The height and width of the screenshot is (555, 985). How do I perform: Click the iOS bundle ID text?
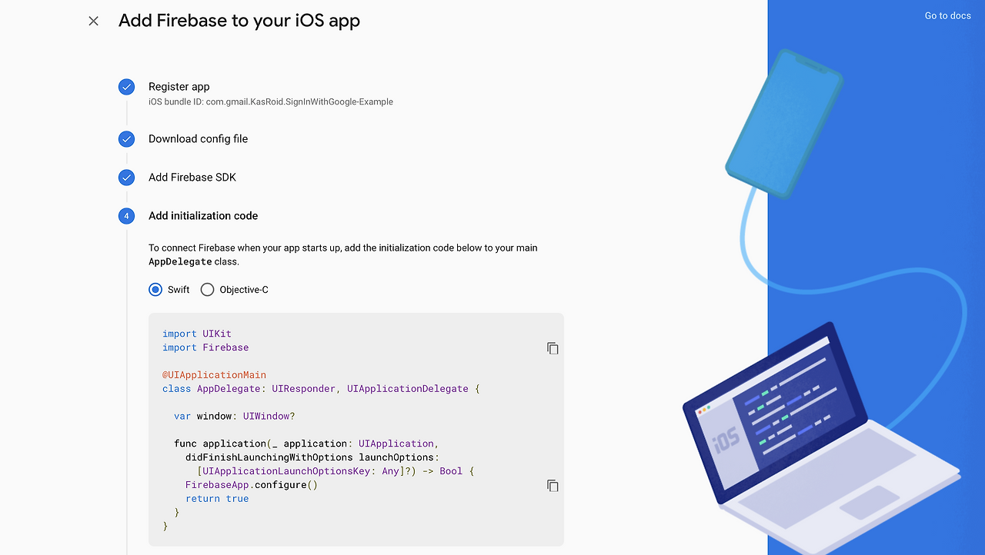point(271,101)
